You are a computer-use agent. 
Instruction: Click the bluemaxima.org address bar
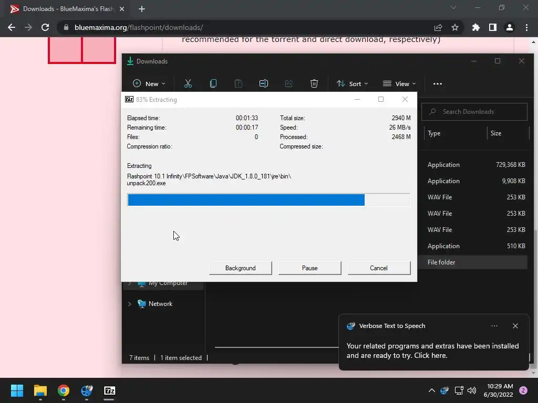point(240,27)
